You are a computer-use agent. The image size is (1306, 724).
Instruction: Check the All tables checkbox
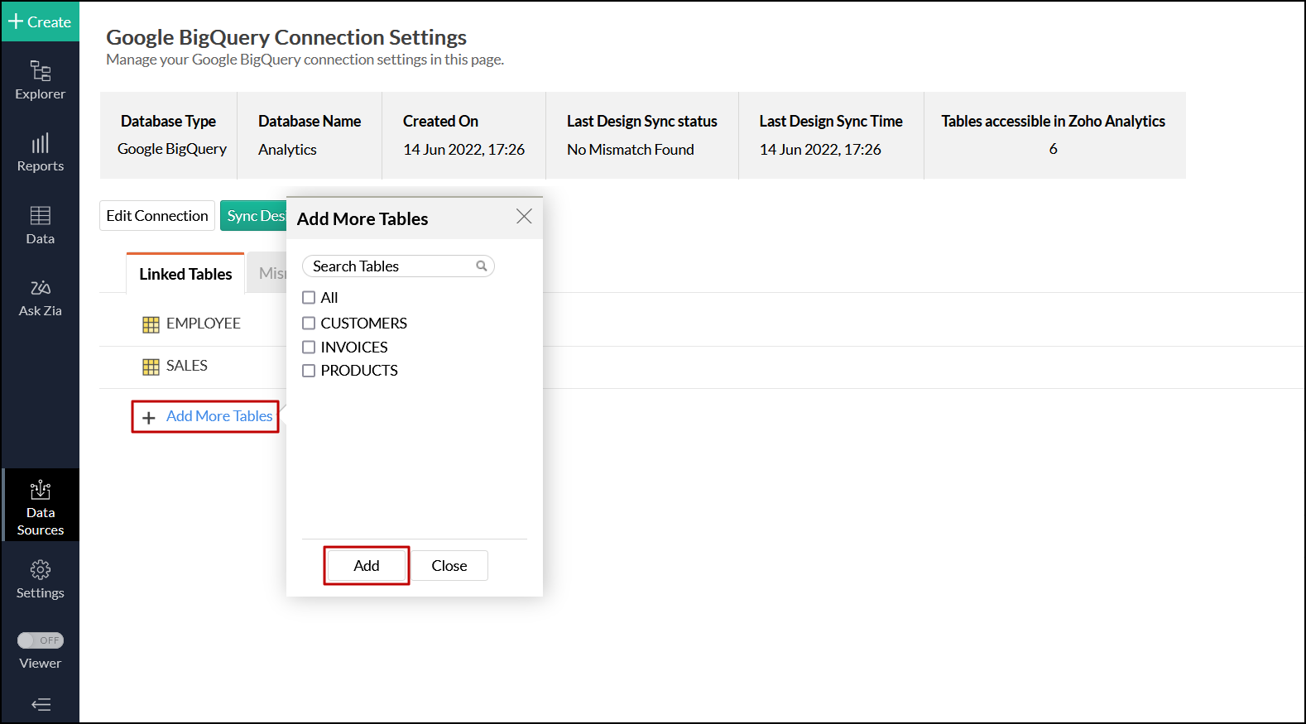(309, 298)
